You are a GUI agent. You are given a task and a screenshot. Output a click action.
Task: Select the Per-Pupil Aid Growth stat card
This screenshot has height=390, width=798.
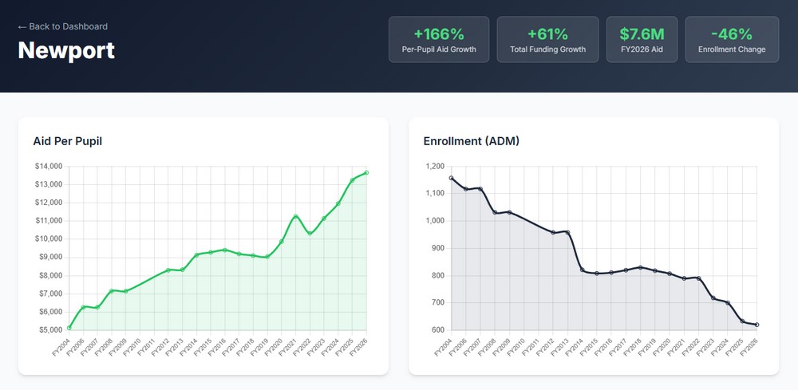coord(438,40)
